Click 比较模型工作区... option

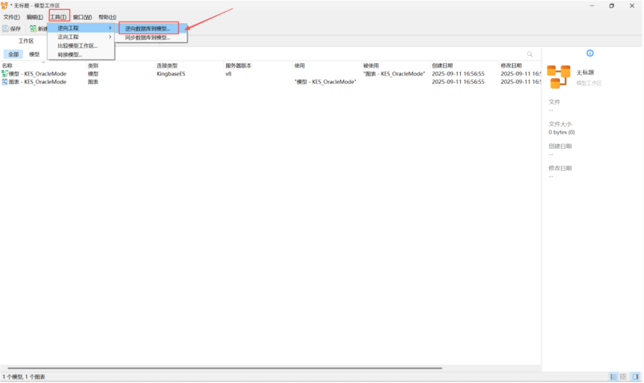(77, 46)
